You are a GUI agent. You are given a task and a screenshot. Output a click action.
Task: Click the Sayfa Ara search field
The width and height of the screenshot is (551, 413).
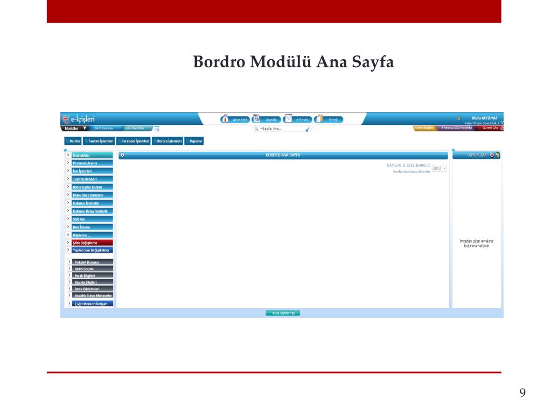pyautogui.click(x=281, y=129)
